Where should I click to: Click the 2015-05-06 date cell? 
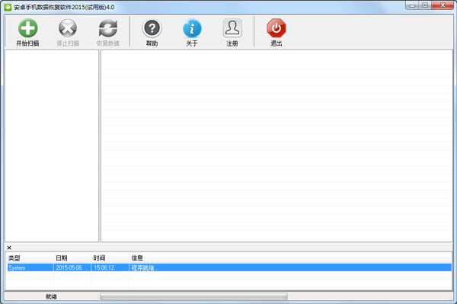[69, 267]
